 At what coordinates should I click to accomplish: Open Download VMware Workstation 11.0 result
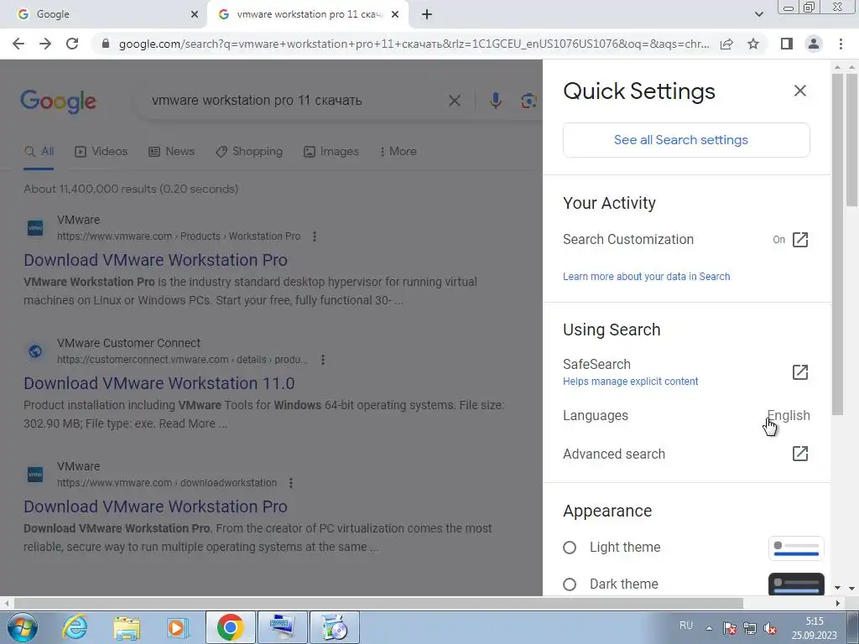coord(159,383)
